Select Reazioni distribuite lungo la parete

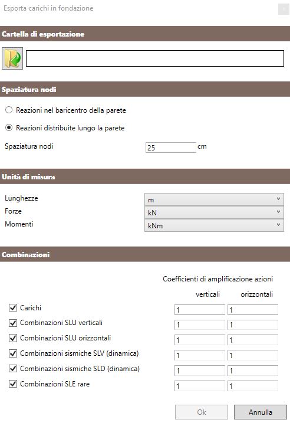point(9,127)
